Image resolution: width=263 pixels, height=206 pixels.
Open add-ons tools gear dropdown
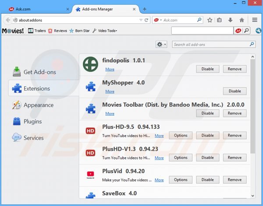(161, 44)
